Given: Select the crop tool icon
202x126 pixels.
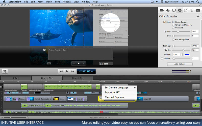Looking at the screenshot, I should [x=5, y=71].
